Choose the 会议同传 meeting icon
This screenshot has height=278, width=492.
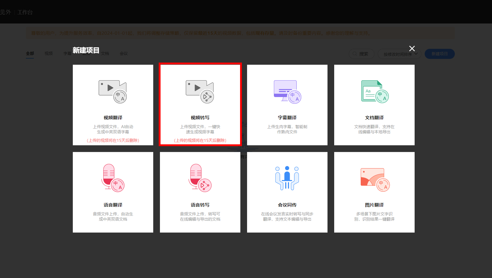287,178
